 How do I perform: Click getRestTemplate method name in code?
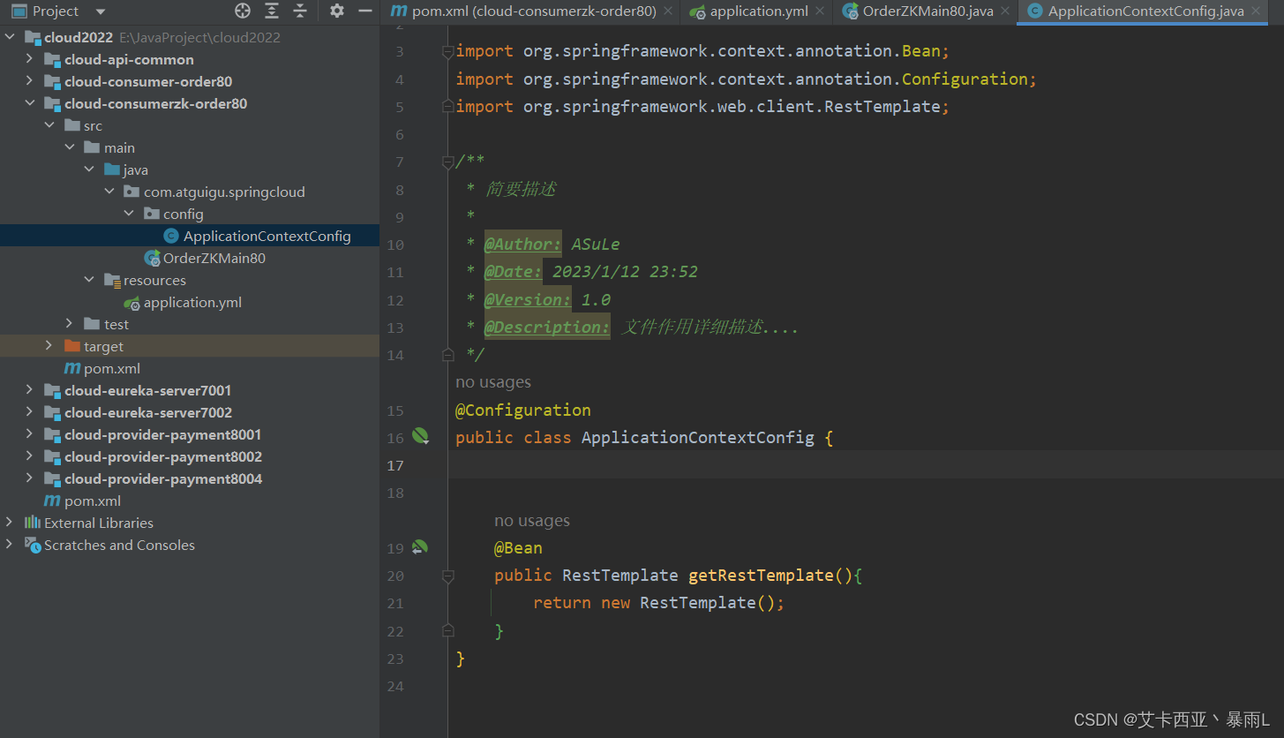click(761, 575)
